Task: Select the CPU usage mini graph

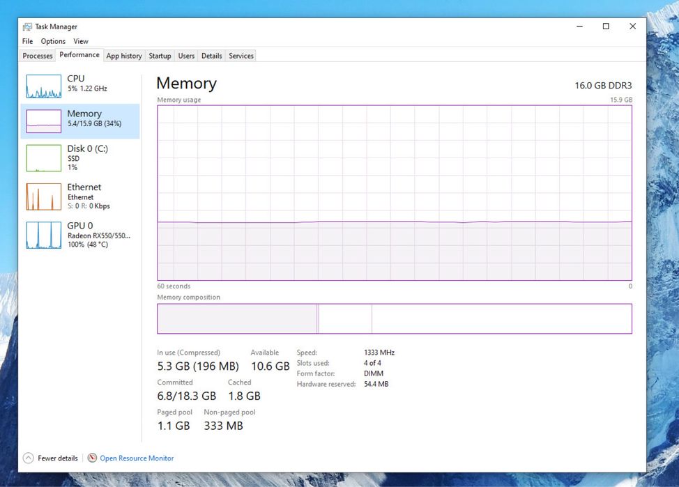Action: click(x=44, y=86)
